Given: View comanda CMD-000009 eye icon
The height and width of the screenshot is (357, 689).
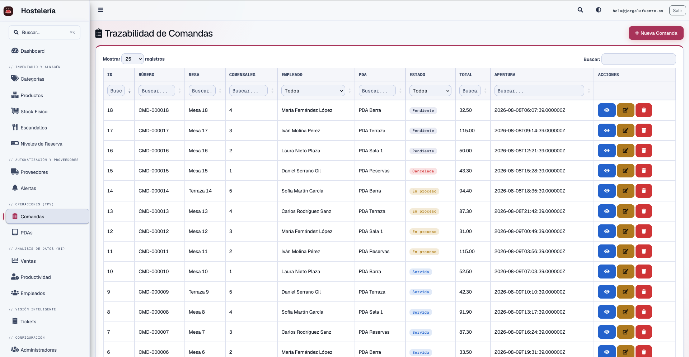Looking at the screenshot, I should [607, 292].
